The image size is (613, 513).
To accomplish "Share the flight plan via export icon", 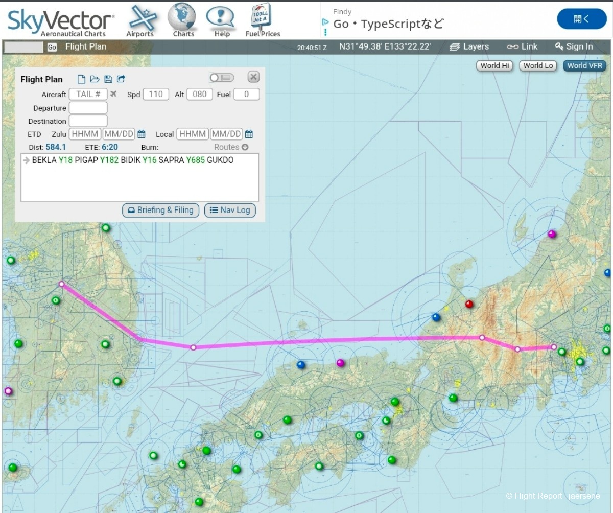I will (121, 79).
